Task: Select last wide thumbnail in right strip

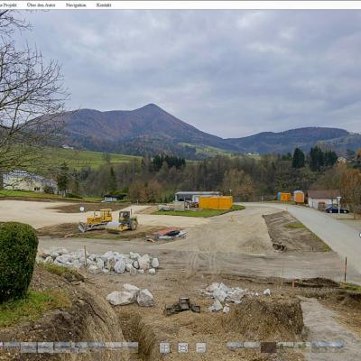Action: tap(328, 345)
